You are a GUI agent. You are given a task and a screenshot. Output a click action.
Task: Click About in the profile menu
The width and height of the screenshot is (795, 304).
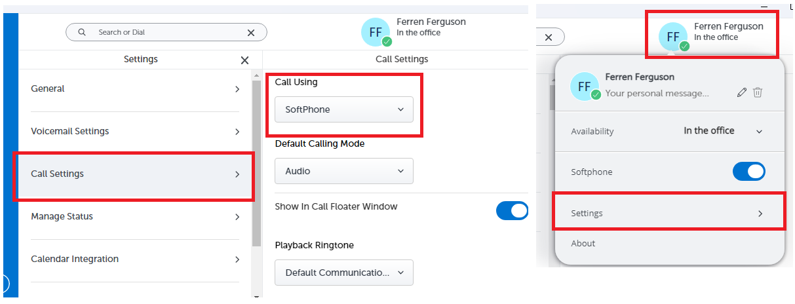[583, 244]
